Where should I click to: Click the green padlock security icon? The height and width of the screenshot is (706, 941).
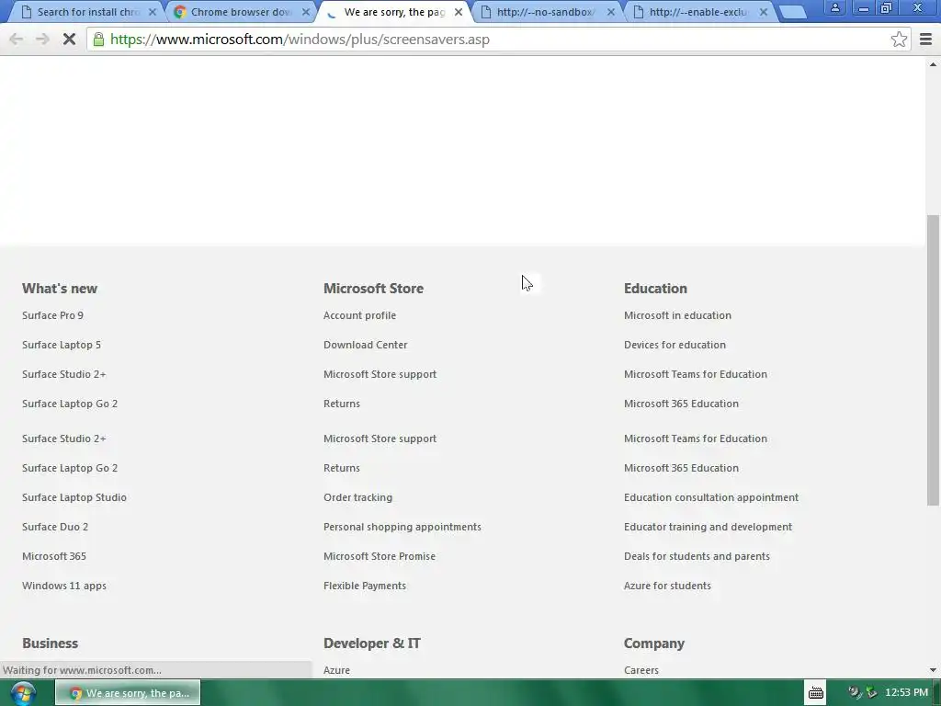coord(98,40)
